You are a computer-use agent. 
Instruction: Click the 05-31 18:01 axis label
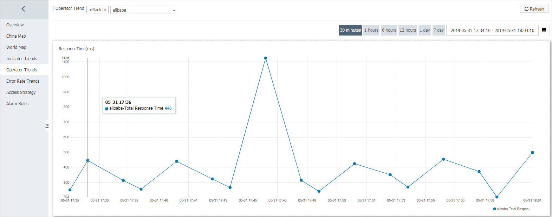coord(532,200)
